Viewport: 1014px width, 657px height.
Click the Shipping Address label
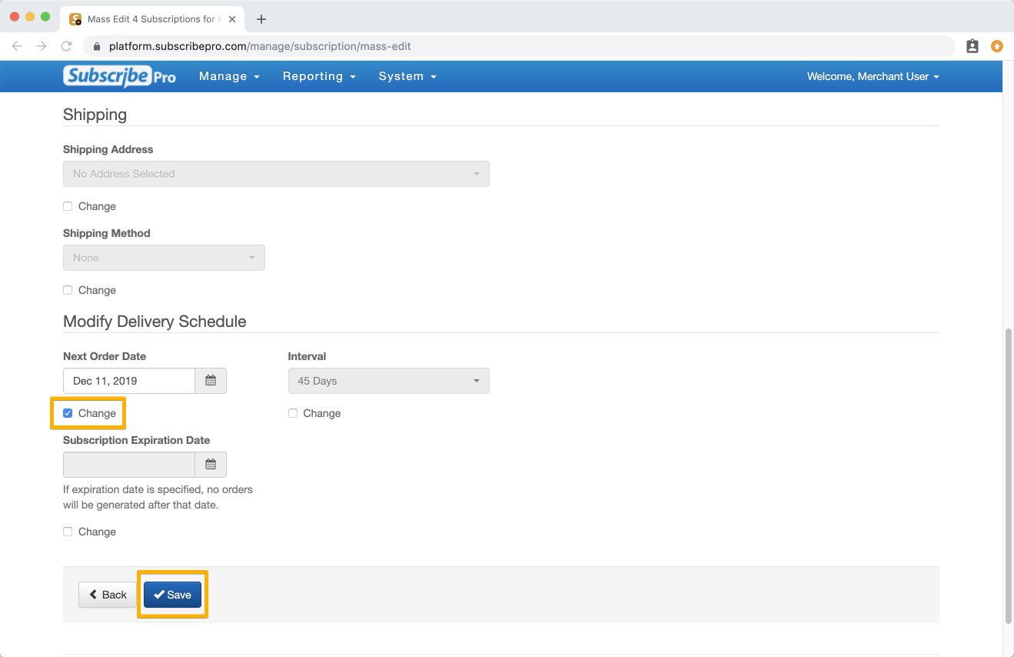(x=108, y=149)
